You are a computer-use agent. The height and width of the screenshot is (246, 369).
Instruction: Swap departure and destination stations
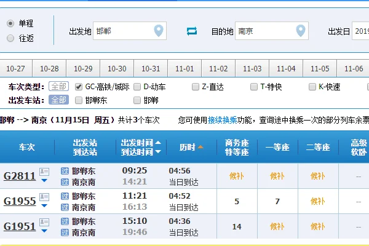pos(192,31)
